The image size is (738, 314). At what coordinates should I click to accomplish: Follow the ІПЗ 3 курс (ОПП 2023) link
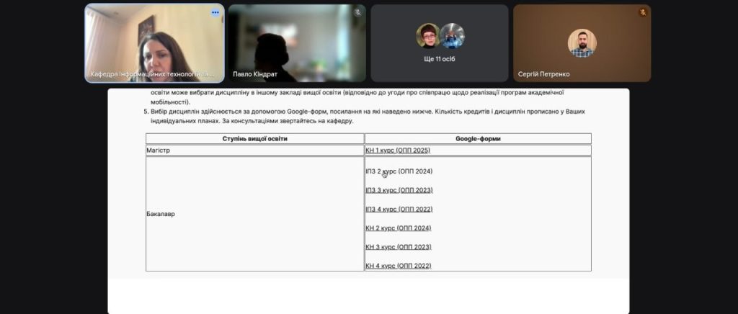coord(399,190)
